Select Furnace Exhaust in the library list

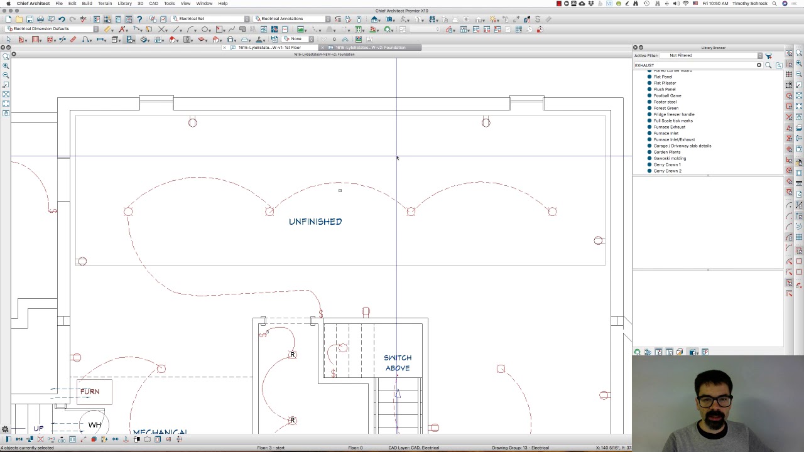pyautogui.click(x=669, y=127)
